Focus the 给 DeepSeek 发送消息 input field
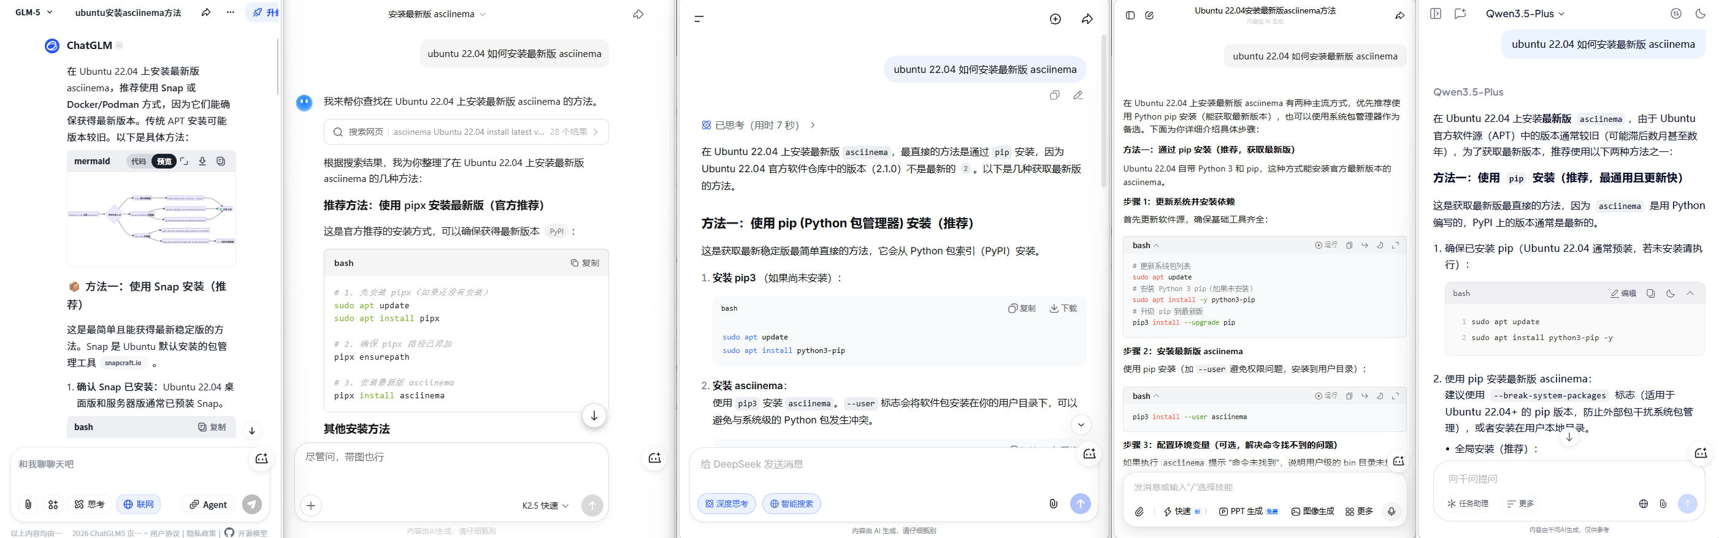 click(868, 464)
